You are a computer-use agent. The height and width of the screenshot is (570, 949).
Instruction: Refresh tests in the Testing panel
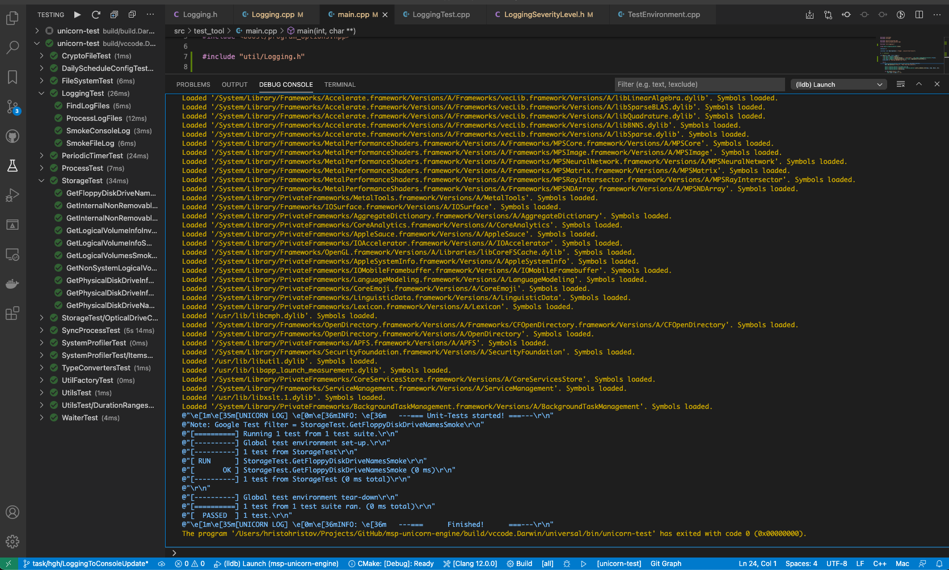(96, 15)
